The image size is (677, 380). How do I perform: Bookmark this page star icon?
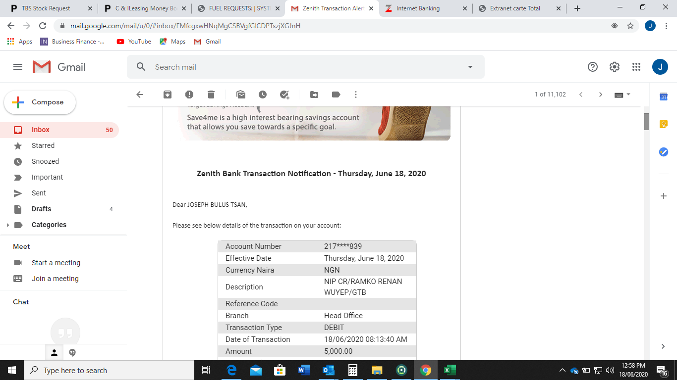pos(630,26)
